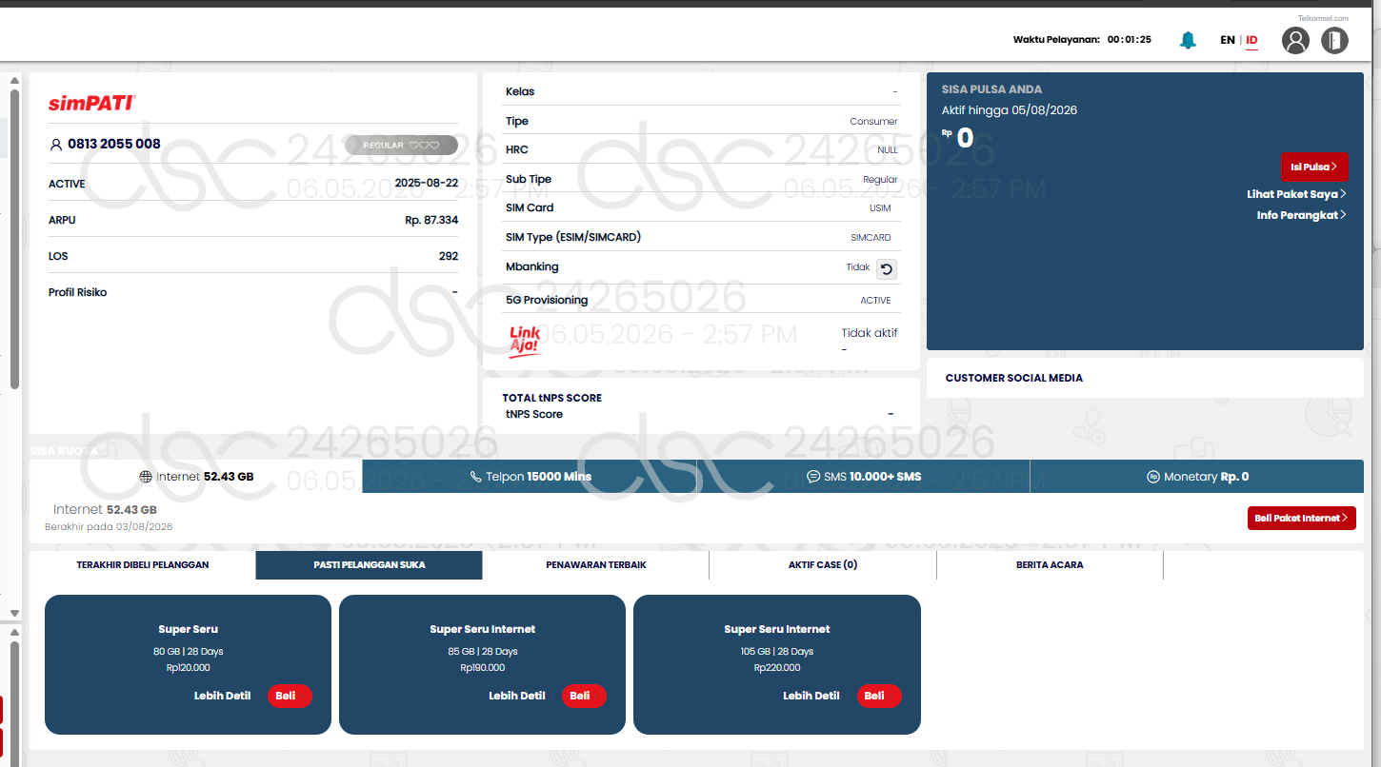Open Lebih Detil for 105 GB package
The image size is (1381, 767).
click(x=811, y=696)
